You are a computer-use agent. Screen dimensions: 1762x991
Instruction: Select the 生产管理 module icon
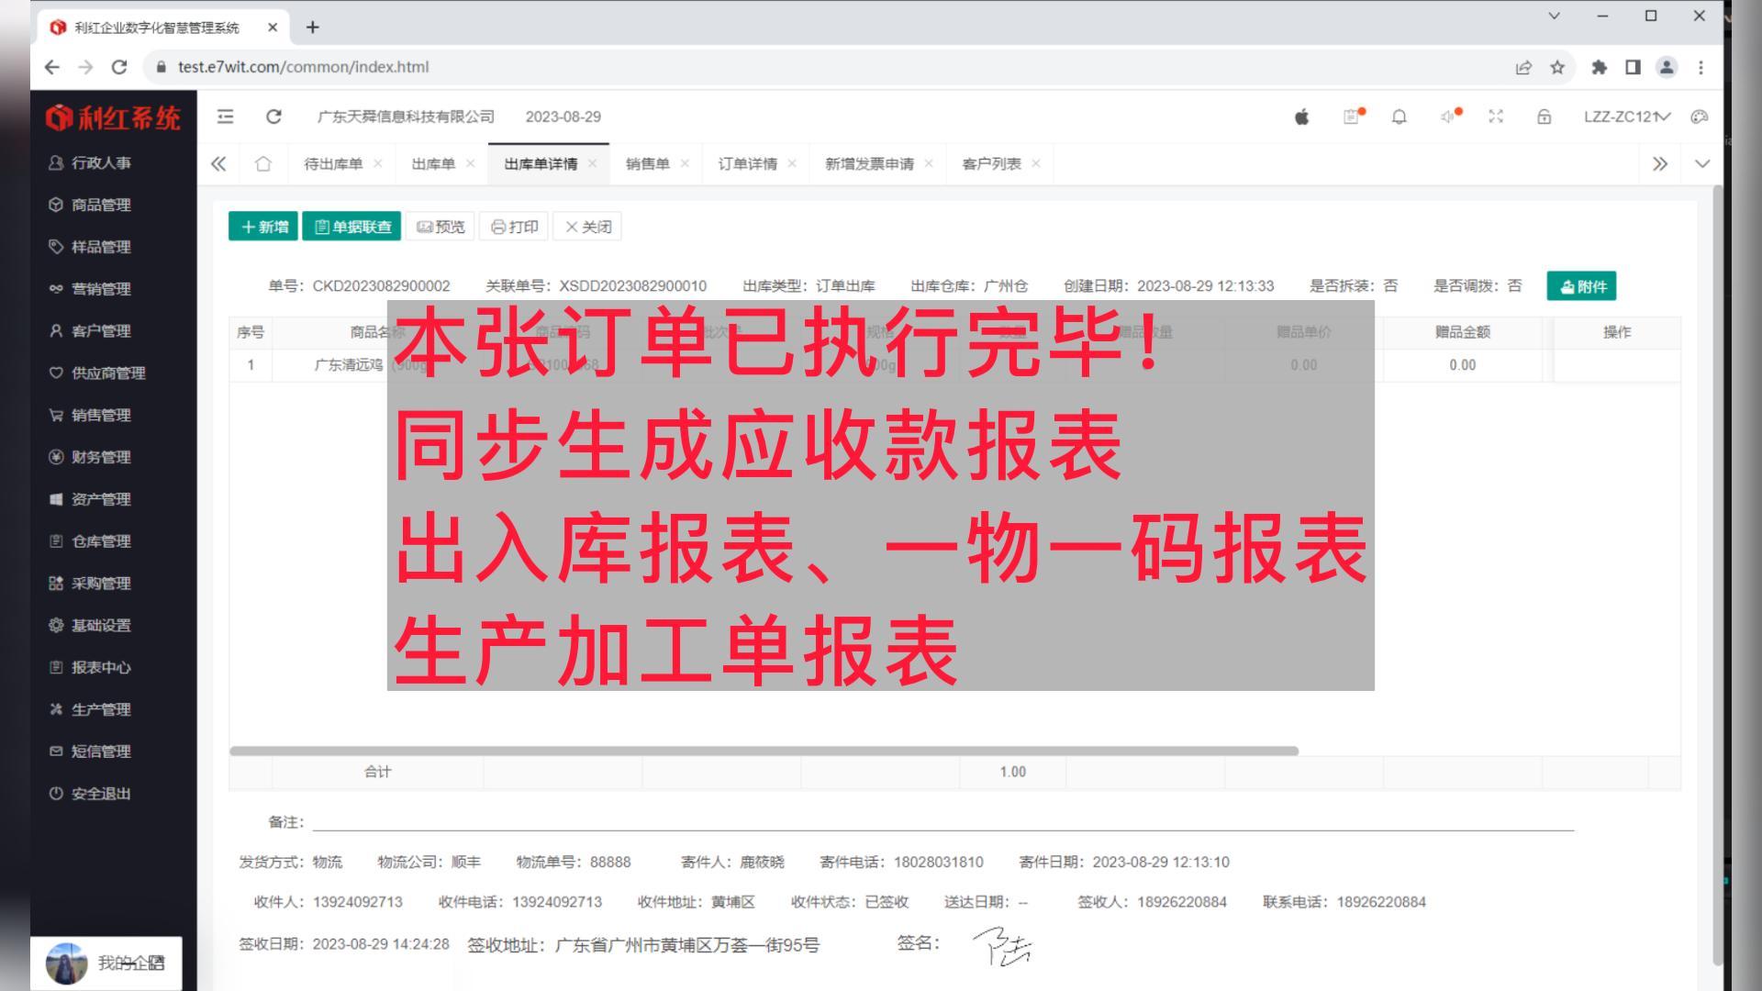point(55,709)
